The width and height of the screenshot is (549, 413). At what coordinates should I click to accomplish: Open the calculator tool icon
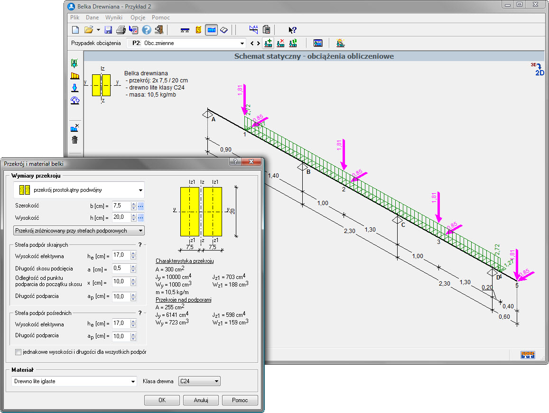[x=267, y=30]
